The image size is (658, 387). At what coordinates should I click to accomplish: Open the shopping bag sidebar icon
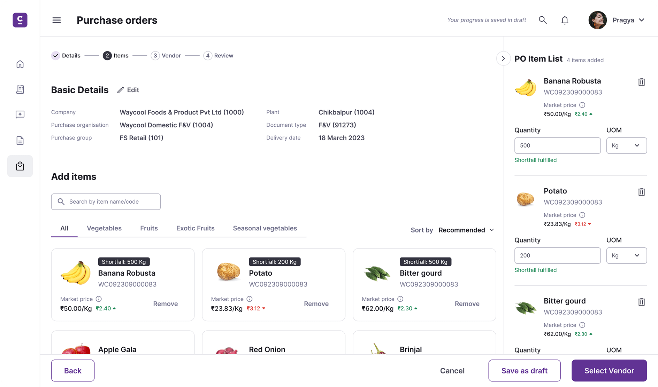click(20, 166)
